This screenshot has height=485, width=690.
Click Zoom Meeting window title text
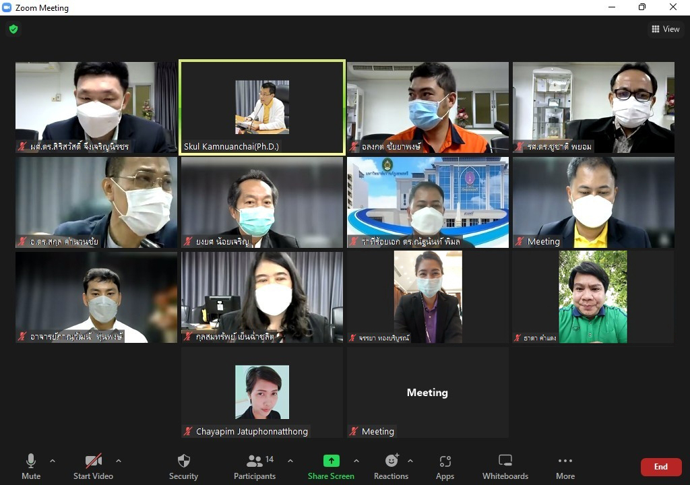click(x=42, y=8)
